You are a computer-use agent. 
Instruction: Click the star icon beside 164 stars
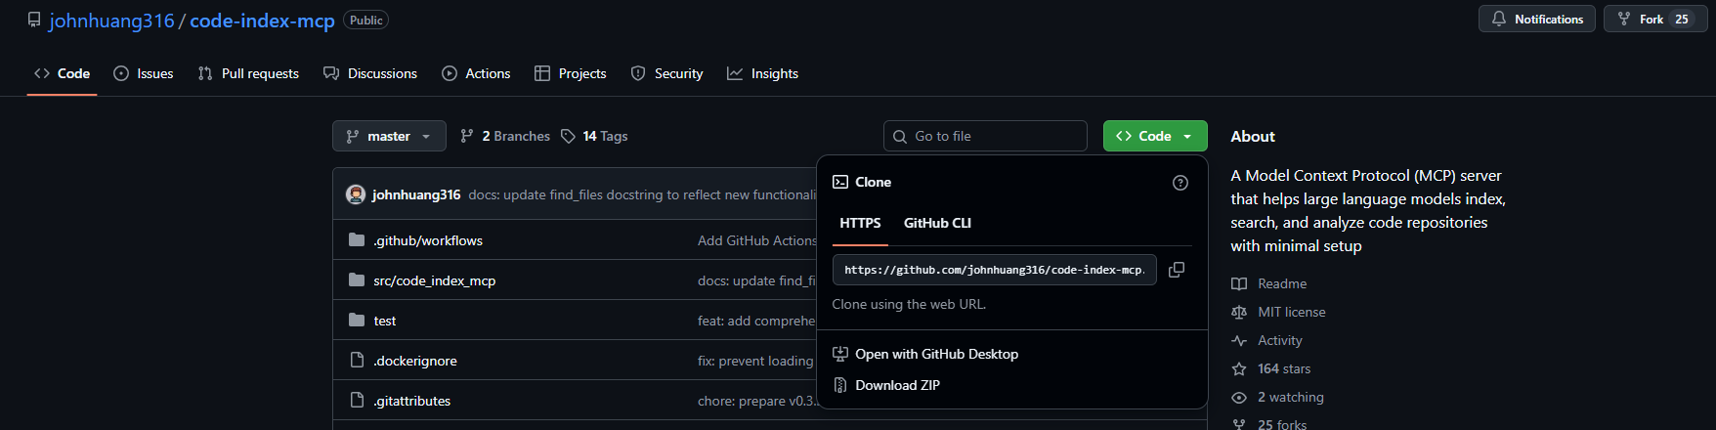pyautogui.click(x=1239, y=368)
